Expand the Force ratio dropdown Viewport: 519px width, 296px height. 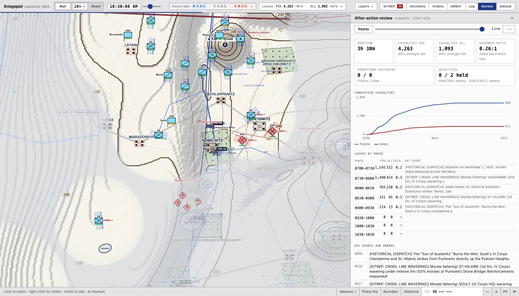(213, 6)
